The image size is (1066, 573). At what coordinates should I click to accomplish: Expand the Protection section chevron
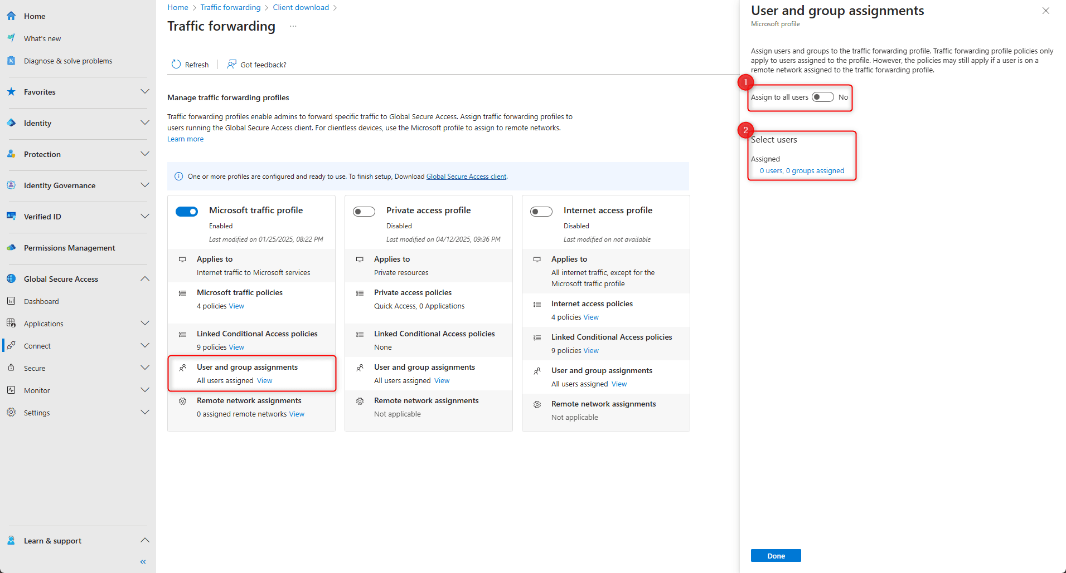pyautogui.click(x=145, y=154)
